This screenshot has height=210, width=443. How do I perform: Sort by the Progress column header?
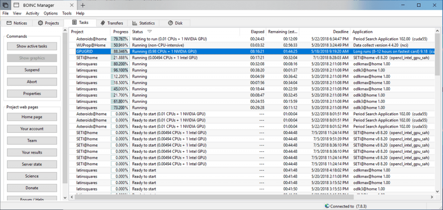pyautogui.click(x=120, y=32)
